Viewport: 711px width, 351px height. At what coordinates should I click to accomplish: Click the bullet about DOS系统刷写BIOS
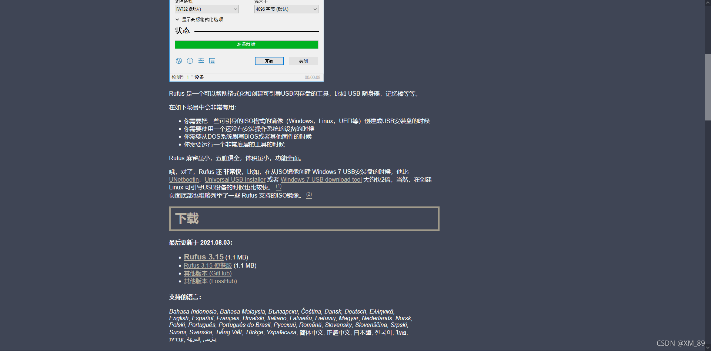point(248,137)
